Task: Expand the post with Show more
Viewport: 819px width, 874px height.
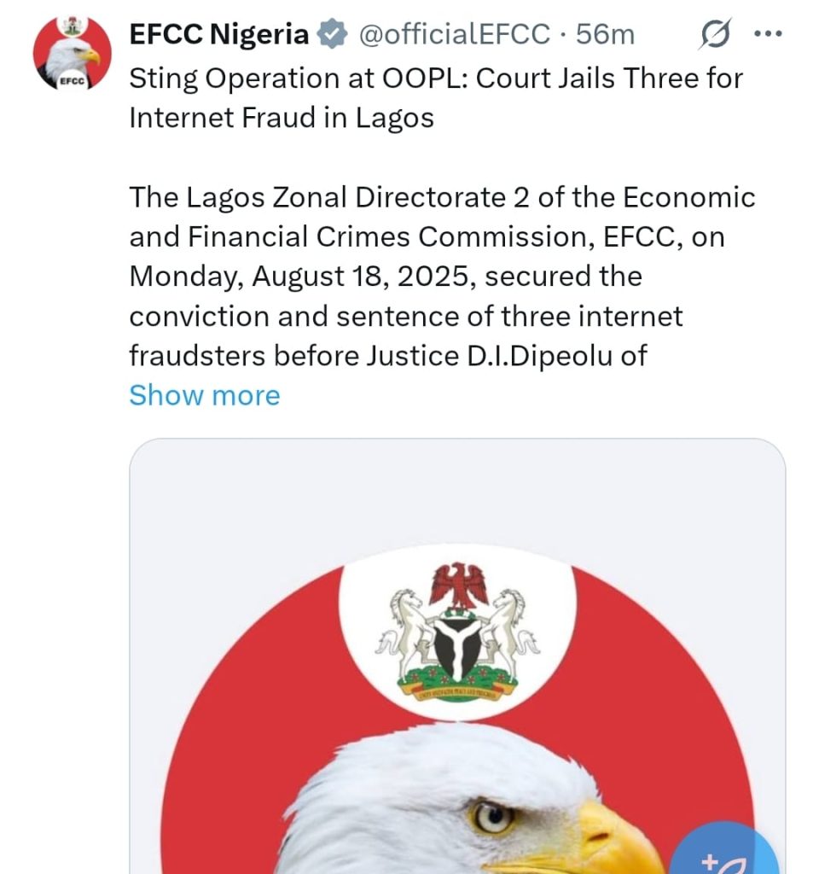Action: click(x=205, y=395)
